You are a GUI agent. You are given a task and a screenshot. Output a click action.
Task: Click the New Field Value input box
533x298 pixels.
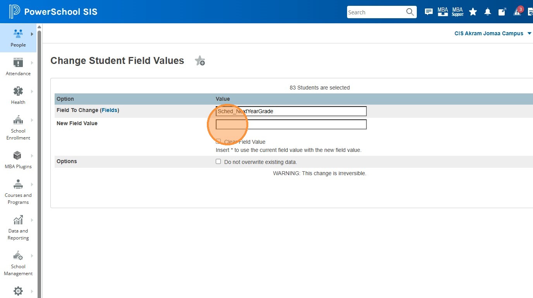coord(291,124)
